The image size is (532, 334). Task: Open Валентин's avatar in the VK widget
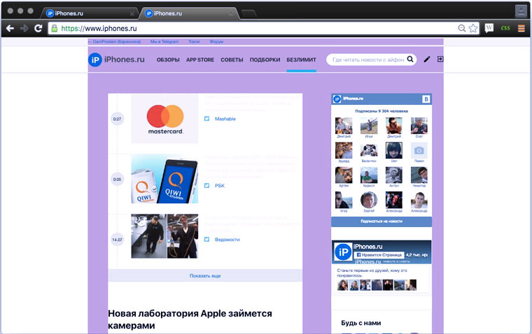369,150
